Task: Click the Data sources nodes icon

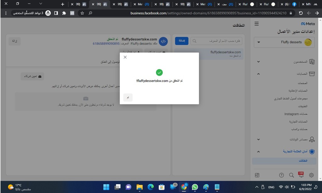Action: tap(312, 140)
